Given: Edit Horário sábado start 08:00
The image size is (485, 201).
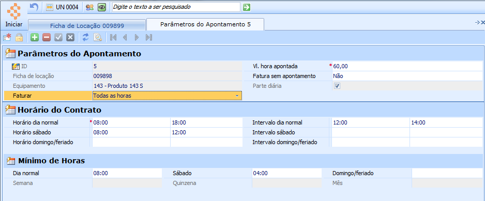Looking at the screenshot, I should click(x=131, y=132).
